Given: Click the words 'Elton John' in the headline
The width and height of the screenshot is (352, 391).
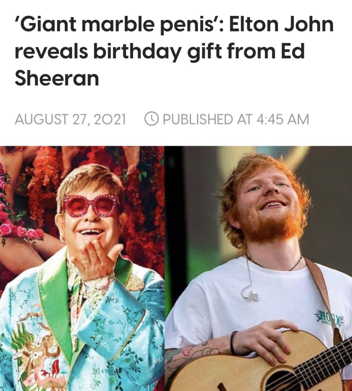Looking at the screenshot, I should click(x=281, y=25).
